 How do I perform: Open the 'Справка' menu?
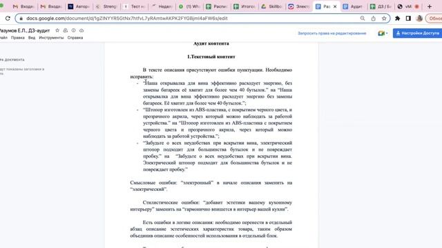pyautogui.click(x=75, y=38)
